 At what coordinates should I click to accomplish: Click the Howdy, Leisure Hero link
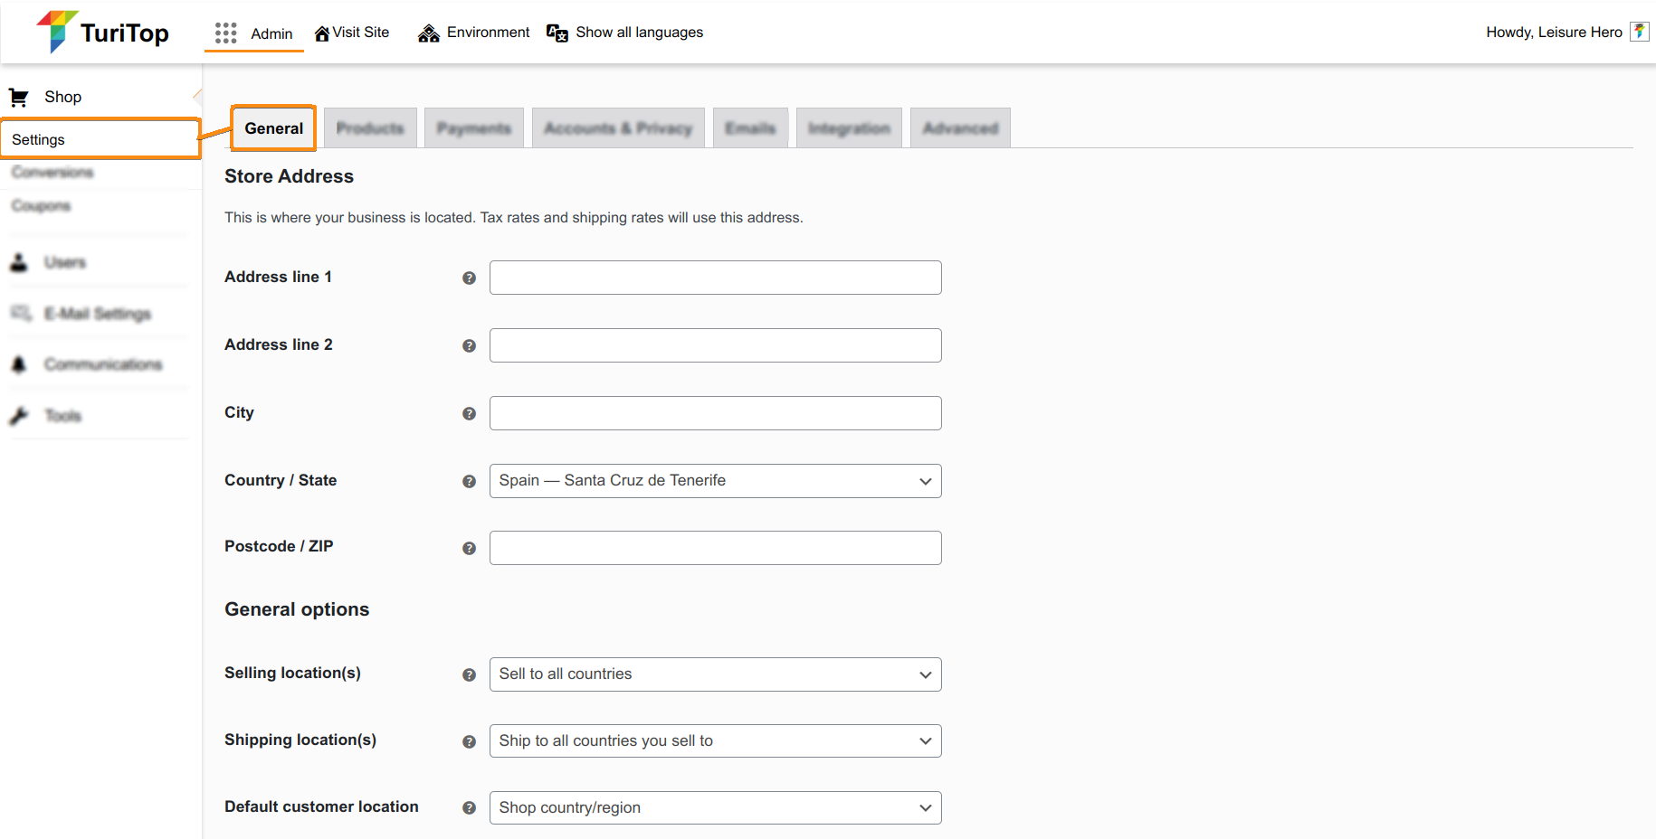pyautogui.click(x=1553, y=33)
